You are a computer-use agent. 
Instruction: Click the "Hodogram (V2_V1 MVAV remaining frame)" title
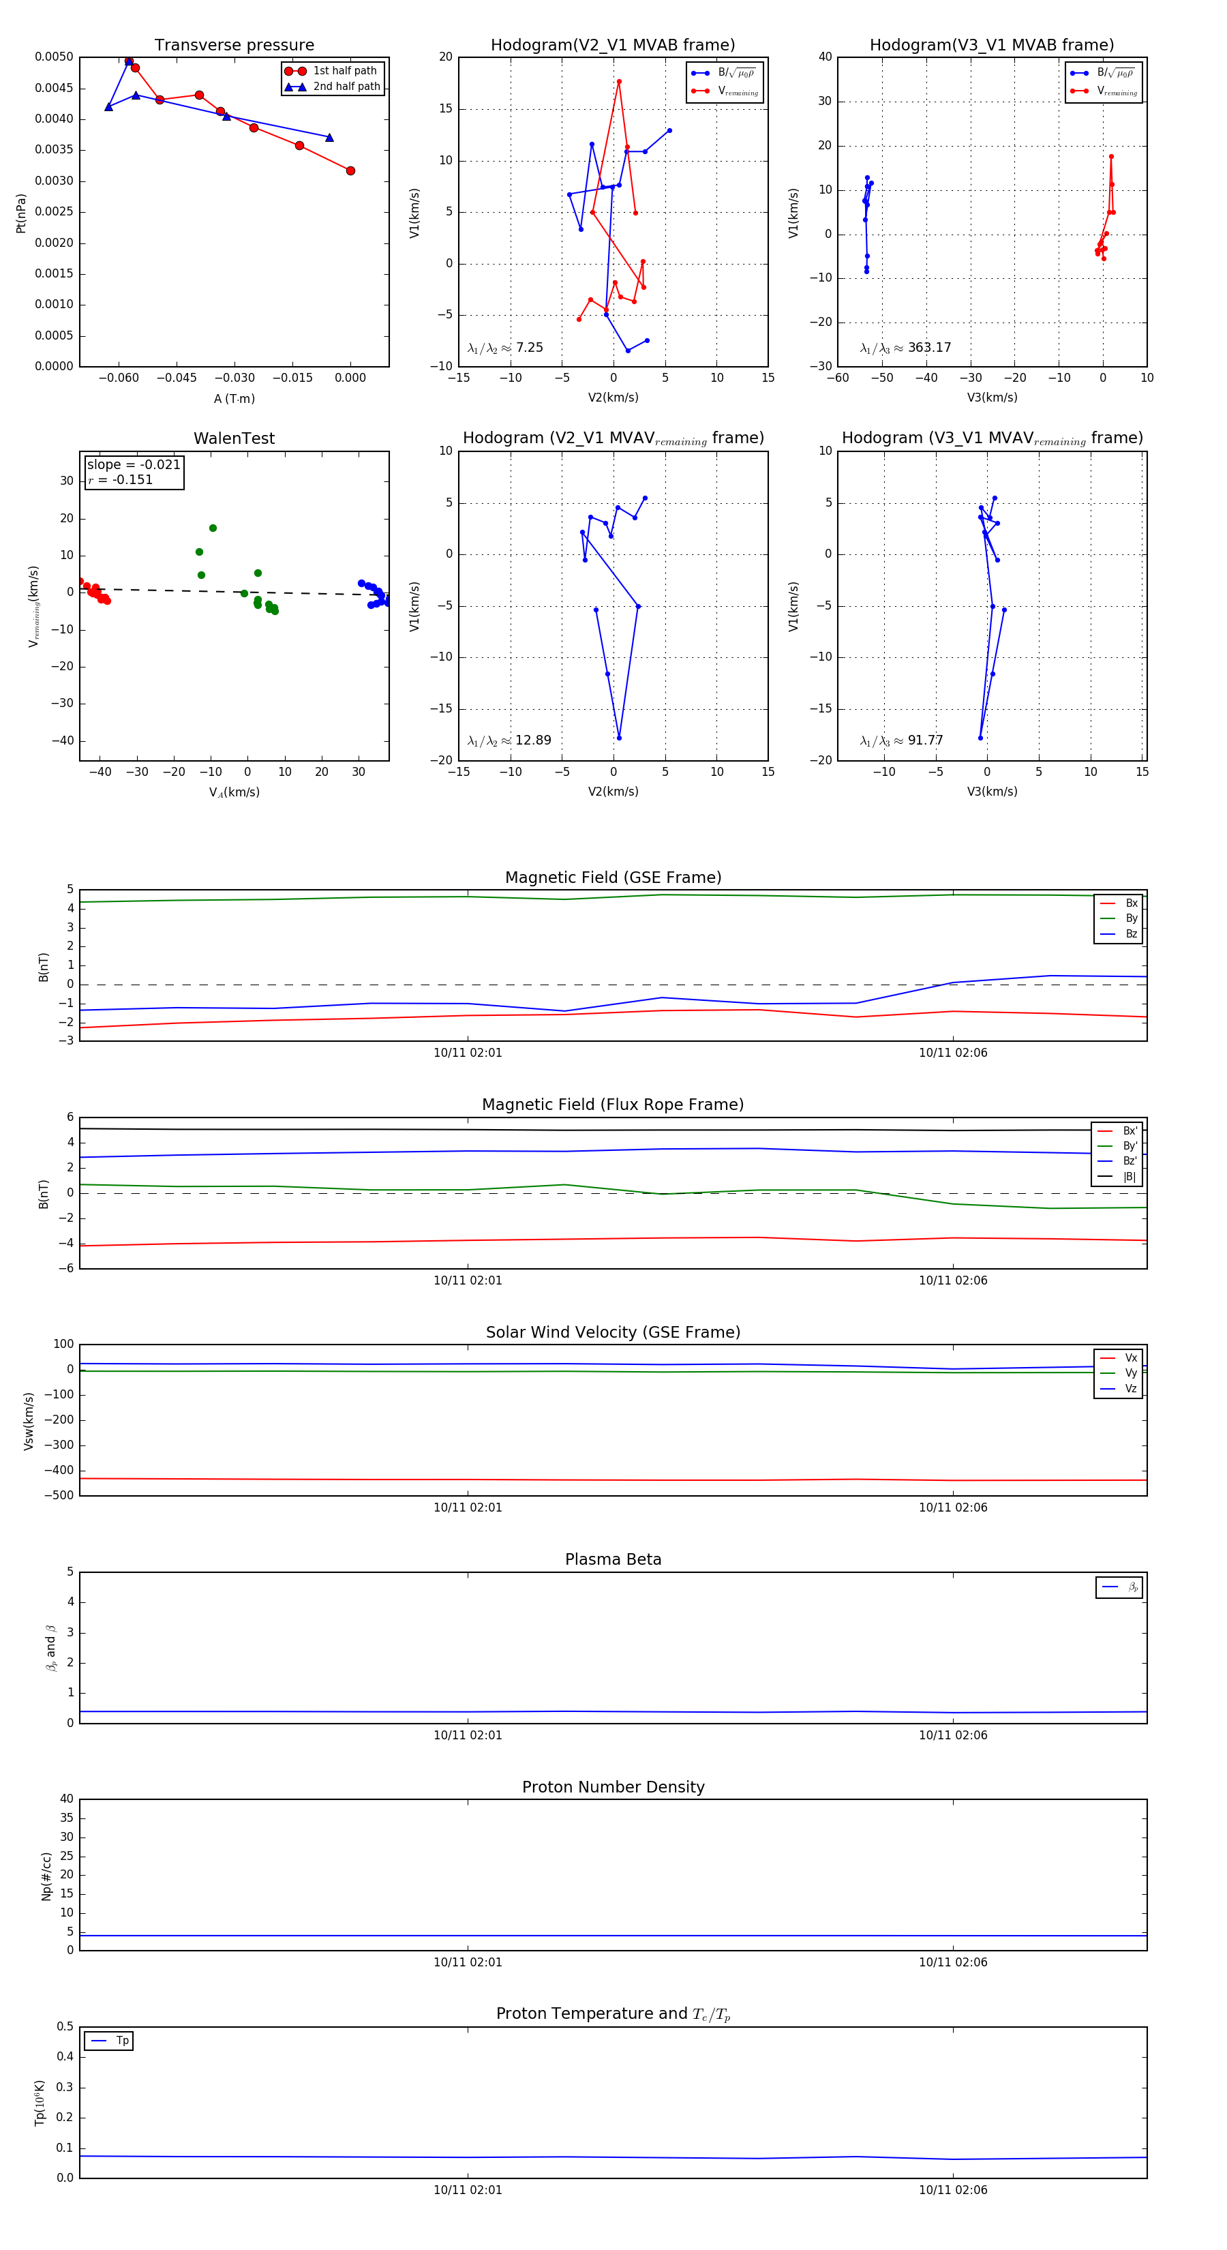tap(613, 438)
